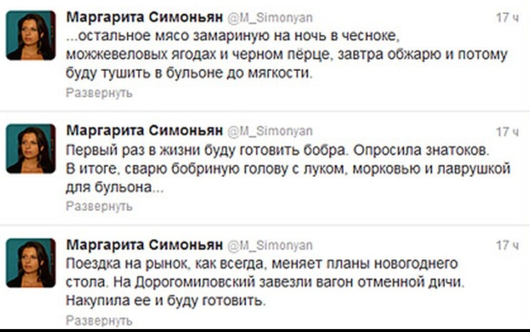Expand the tweet about cooking beaver
Screen dimensions: 530x332
click(x=99, y=206)
